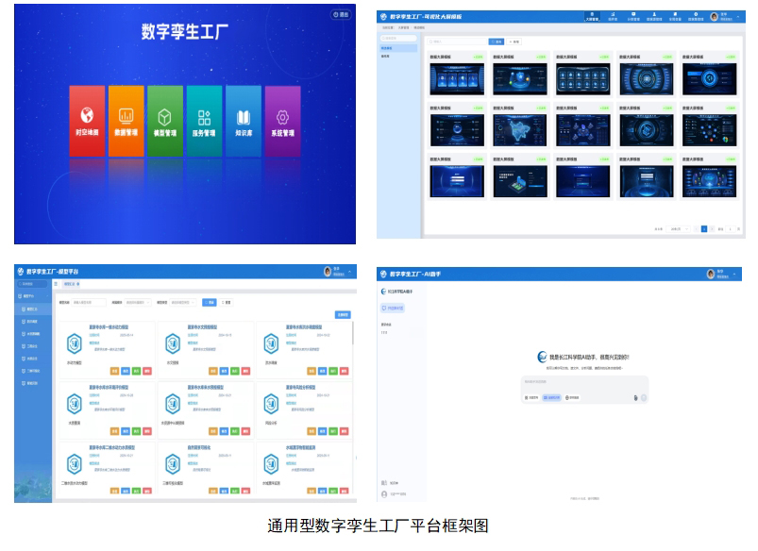Click the send icon in AI chat box
Screen dimensions: 758x551
coord(644,397)
